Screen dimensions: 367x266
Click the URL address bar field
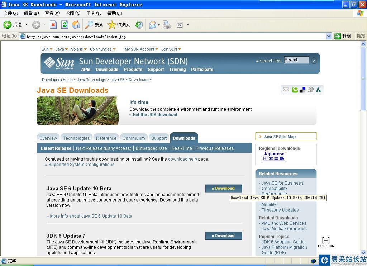pos(176,36)
